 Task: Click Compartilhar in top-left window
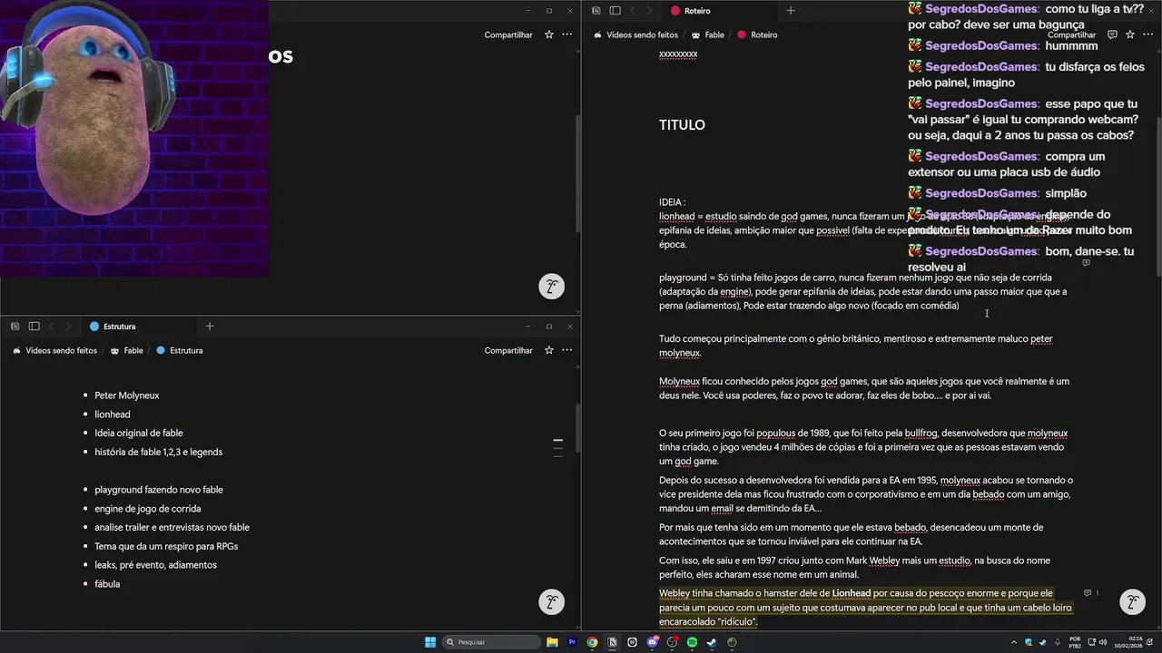(508, 34)
